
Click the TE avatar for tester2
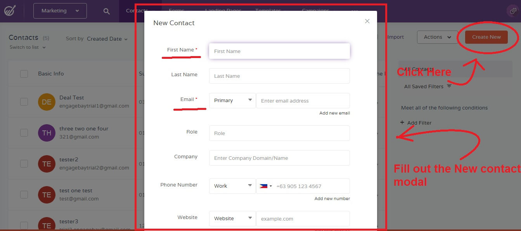tap(47, 164)
